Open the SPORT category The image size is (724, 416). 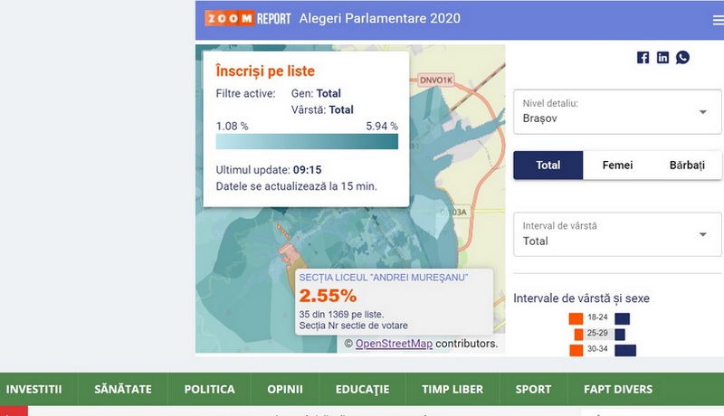click(x=533, y=389)
